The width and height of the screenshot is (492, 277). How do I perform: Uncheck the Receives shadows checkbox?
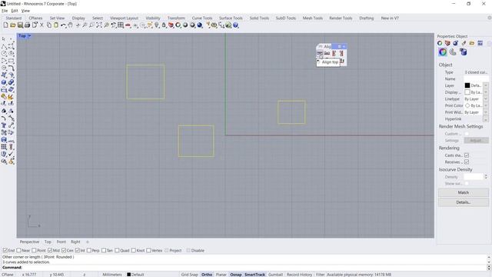467,162
